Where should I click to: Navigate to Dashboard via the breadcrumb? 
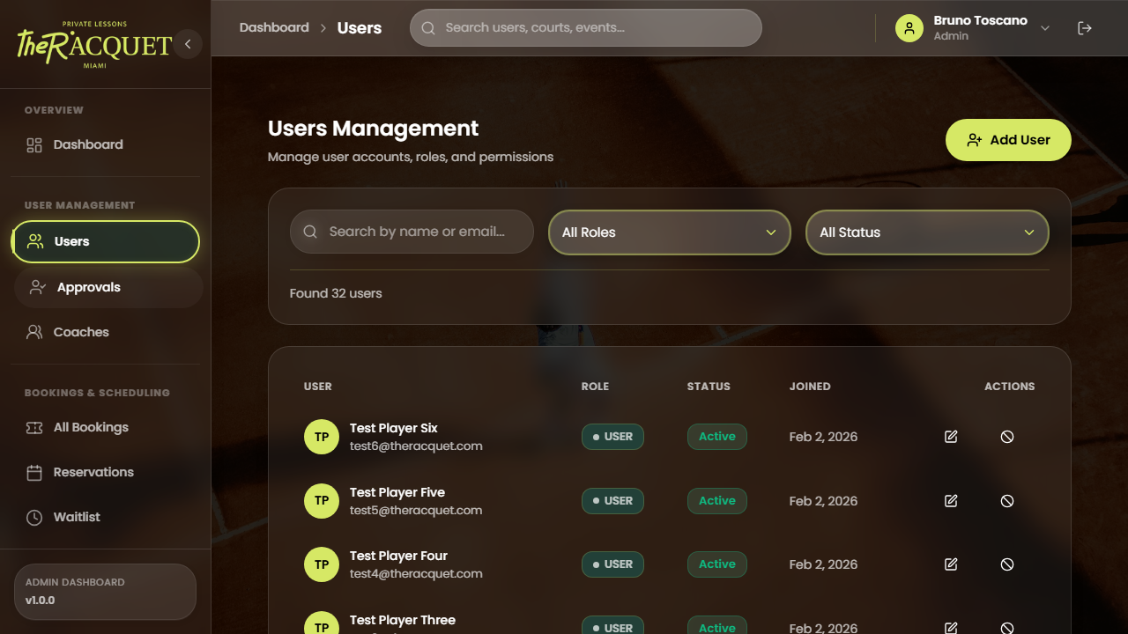point(274,27)
